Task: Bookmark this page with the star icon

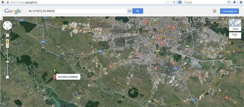Action: point(168,2)
